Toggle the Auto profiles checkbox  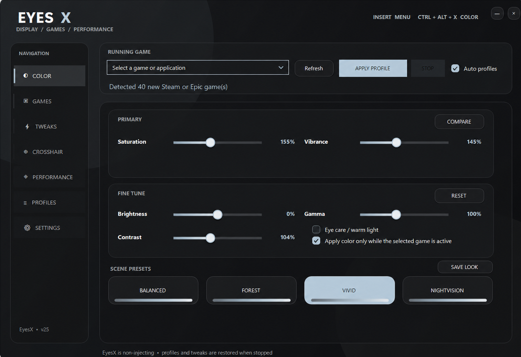pos(455,68)
